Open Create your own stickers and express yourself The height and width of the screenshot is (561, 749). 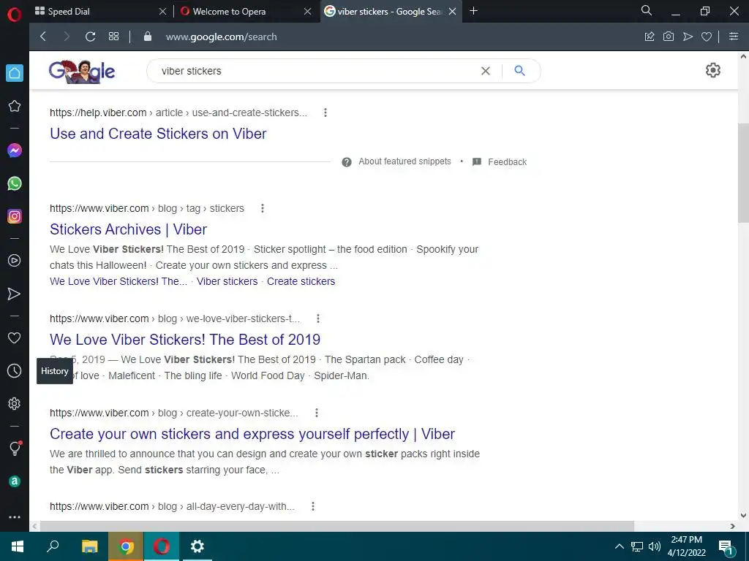252,434
